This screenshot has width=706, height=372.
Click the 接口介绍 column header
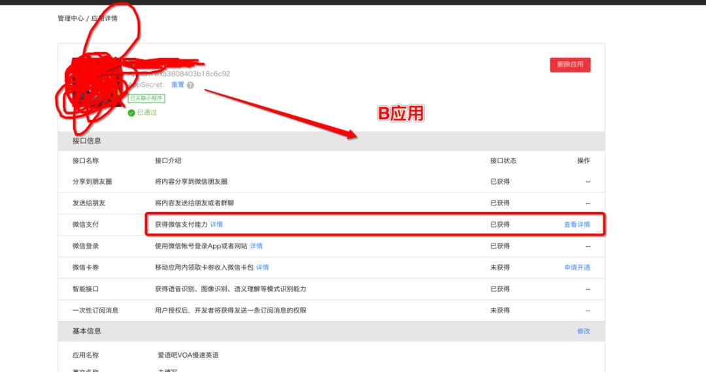point(168,161)
